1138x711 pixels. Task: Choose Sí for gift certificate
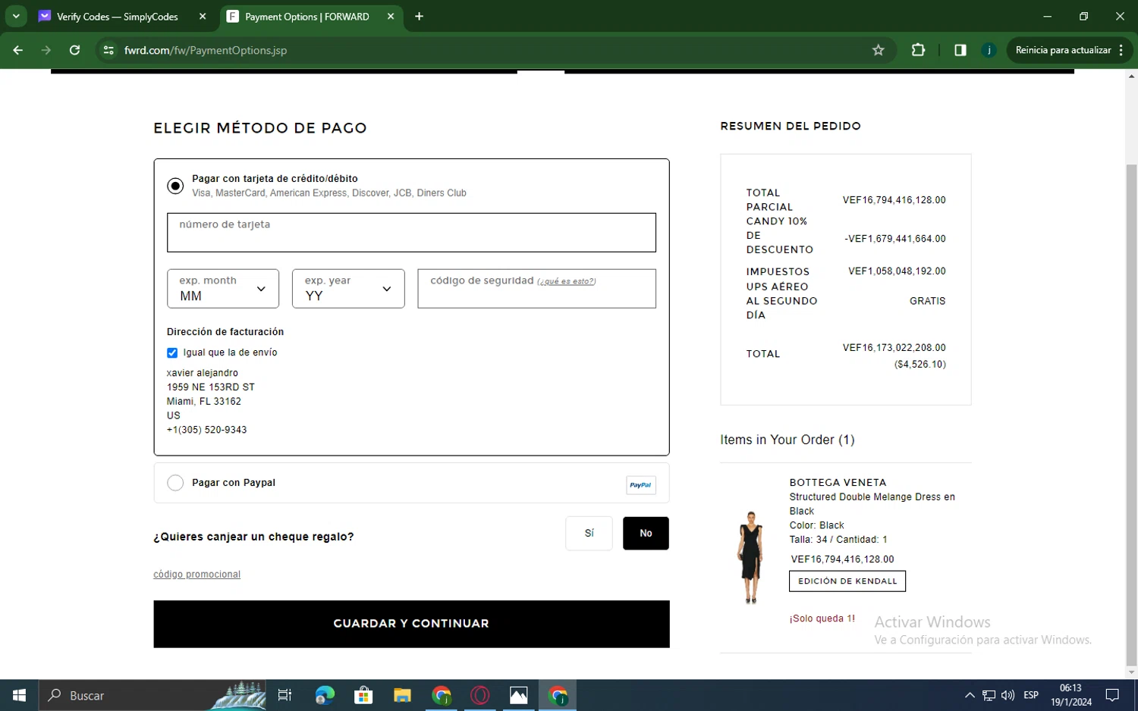(589, 534)
